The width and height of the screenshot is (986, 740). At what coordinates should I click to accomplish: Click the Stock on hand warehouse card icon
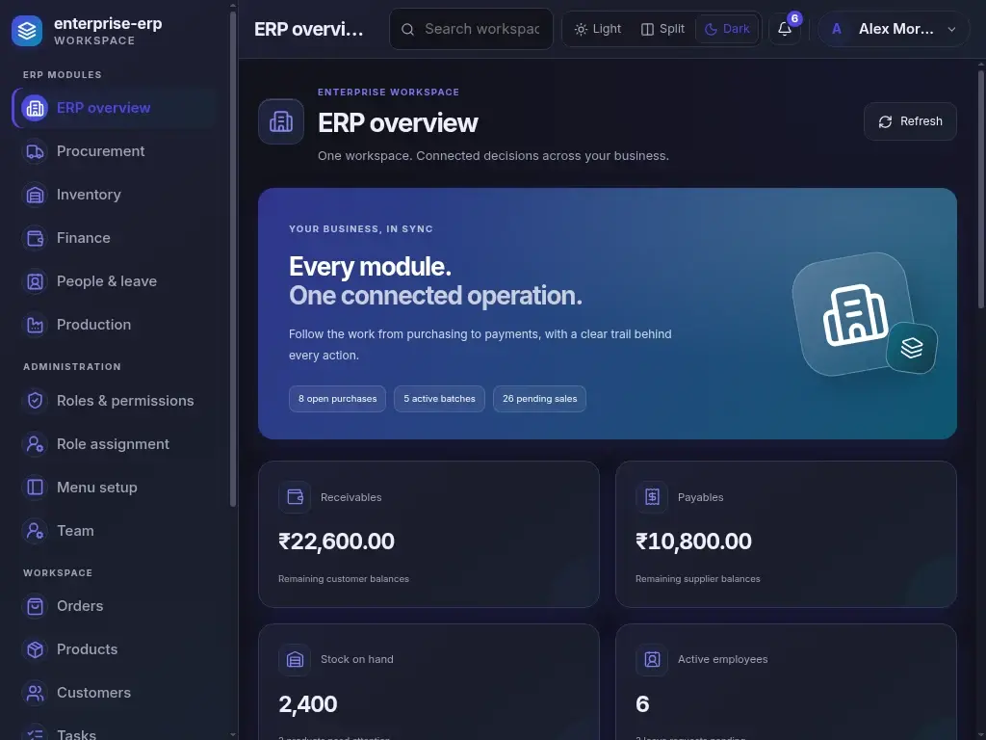(x=295, y=659)
